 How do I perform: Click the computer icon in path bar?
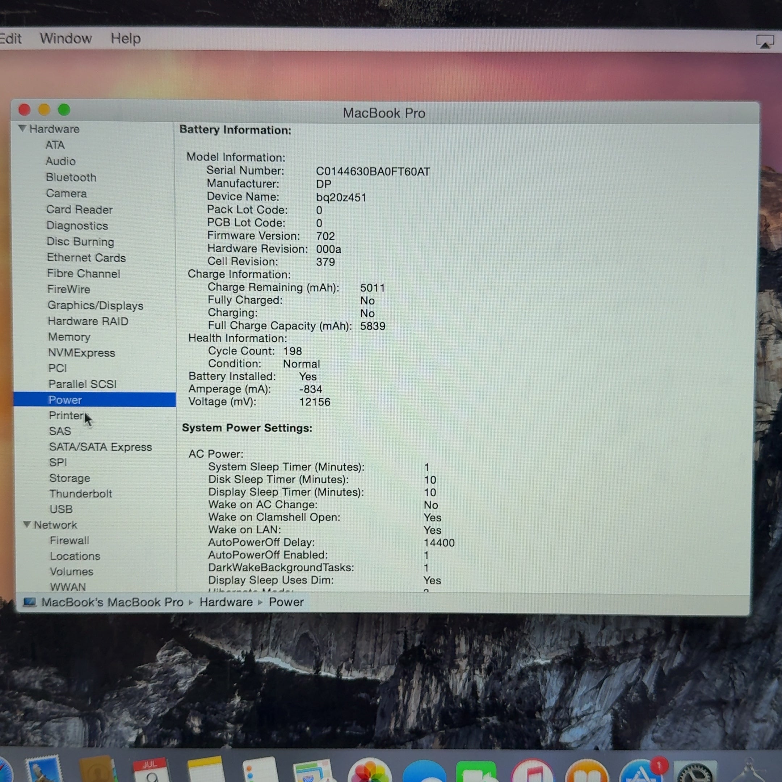(x=30, y=602)
